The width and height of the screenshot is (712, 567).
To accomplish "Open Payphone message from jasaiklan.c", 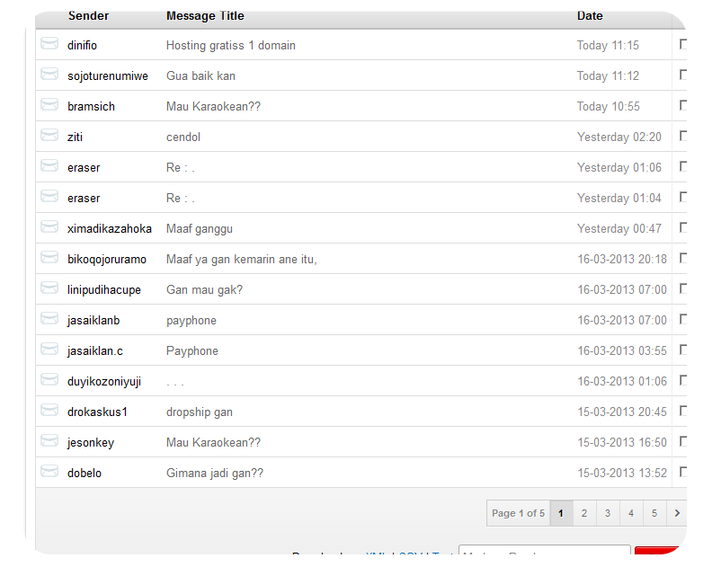I will [192, 351].
